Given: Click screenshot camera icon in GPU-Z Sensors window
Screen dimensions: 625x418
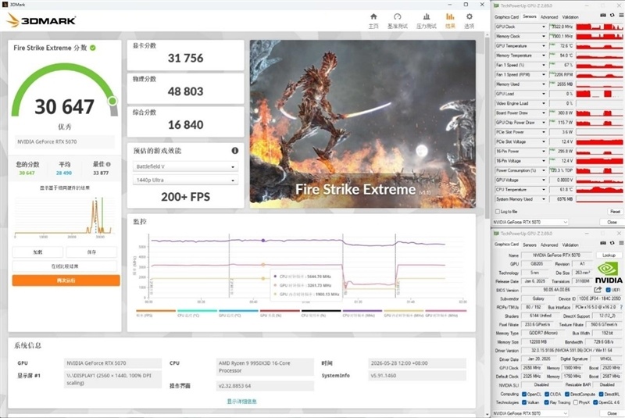Looking at the screenshot, I should point(603,15).
